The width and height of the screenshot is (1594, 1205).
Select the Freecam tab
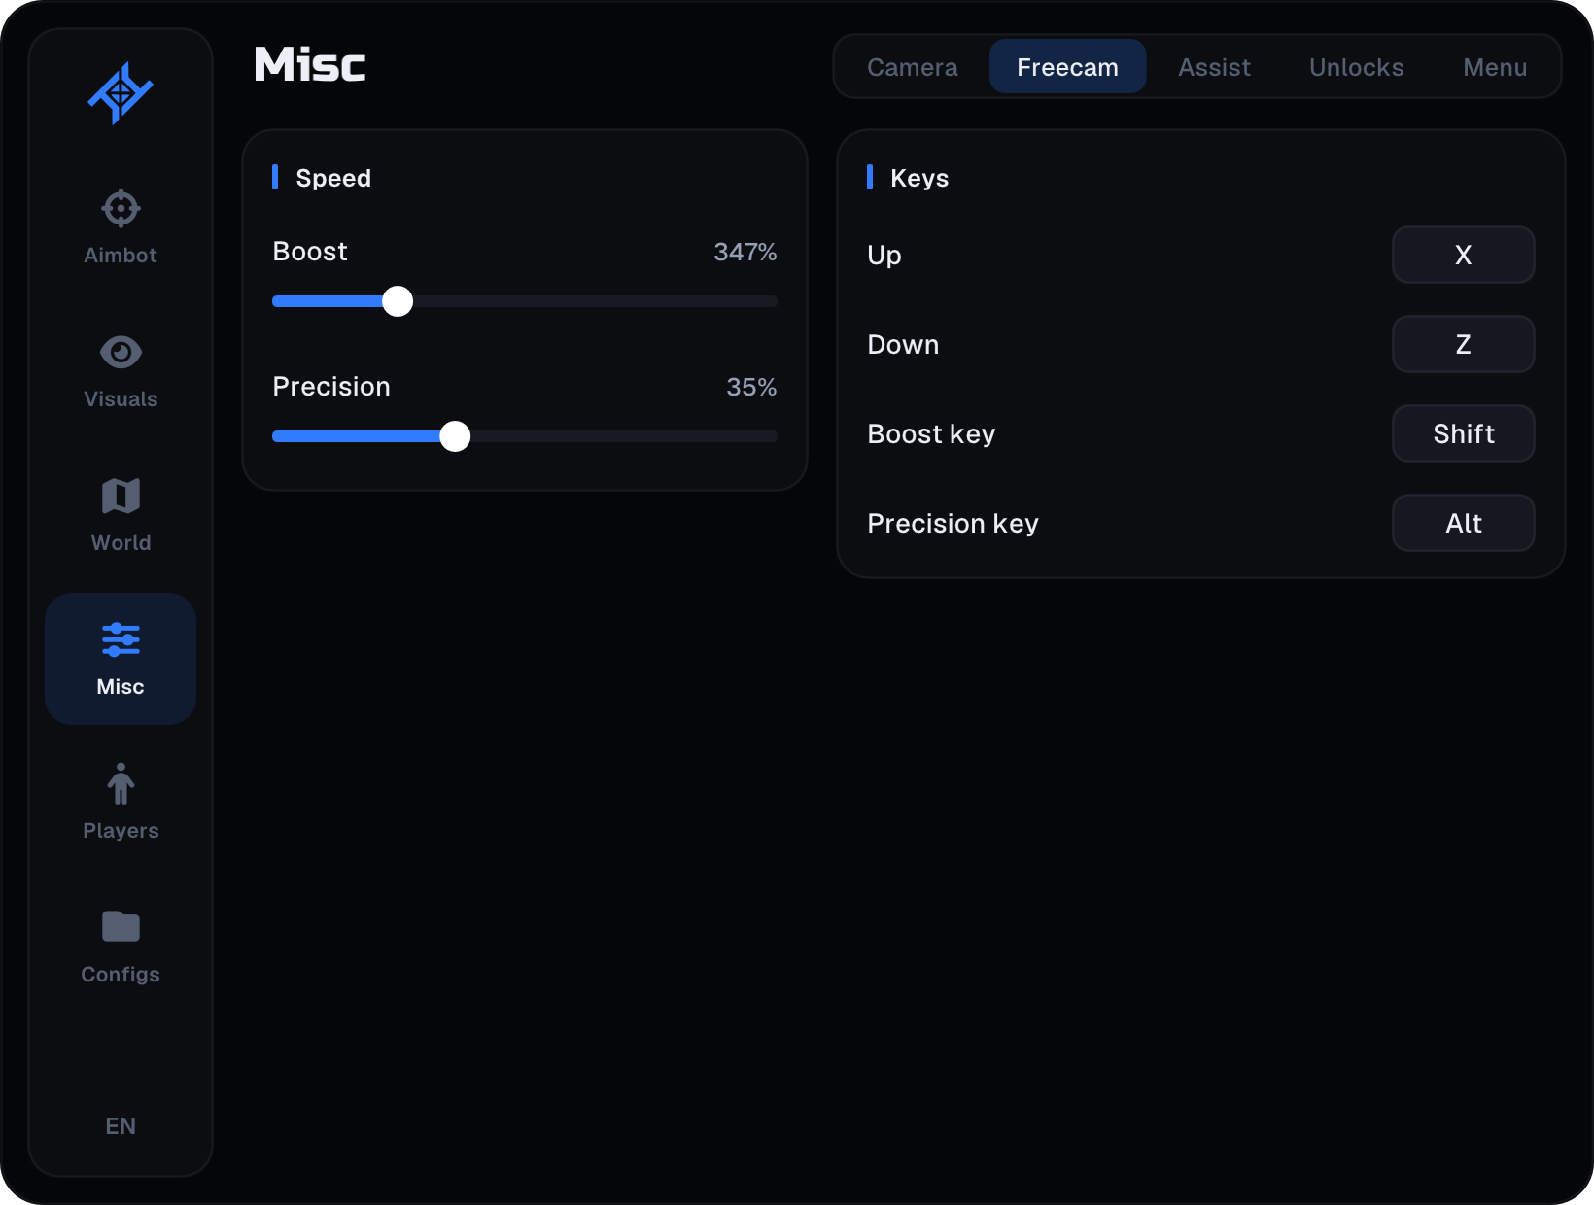coord(1067,67)
